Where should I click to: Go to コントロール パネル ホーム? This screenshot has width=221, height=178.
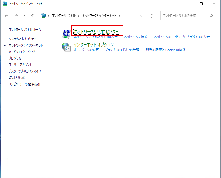25,29
